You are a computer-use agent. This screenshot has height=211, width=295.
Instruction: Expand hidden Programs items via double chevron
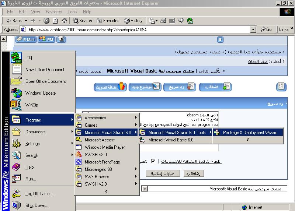point(106,191)
